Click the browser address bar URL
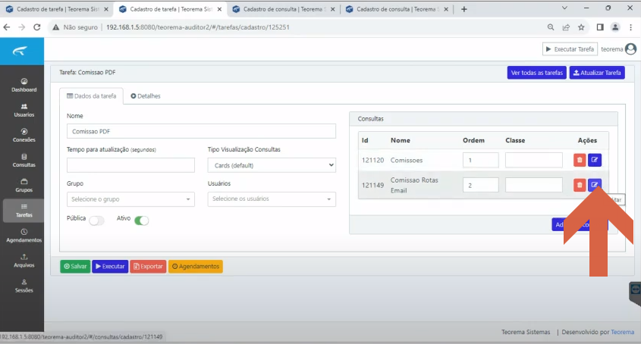Viewport: 641px width, 344px height. coord(198,27)
